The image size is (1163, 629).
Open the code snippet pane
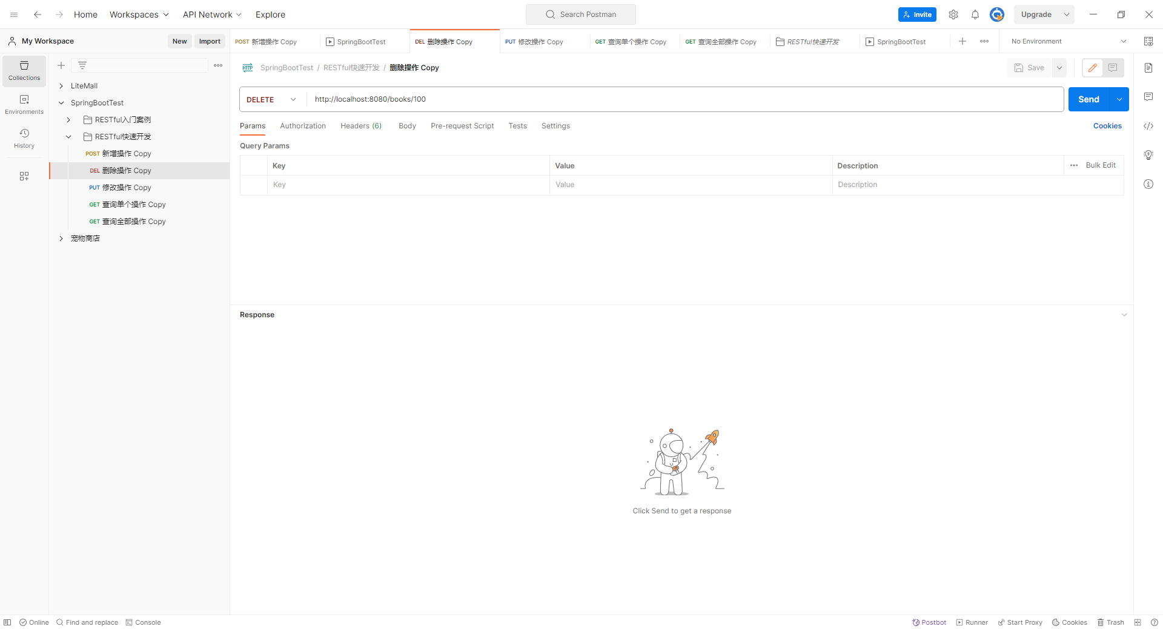coord(1148,126)
